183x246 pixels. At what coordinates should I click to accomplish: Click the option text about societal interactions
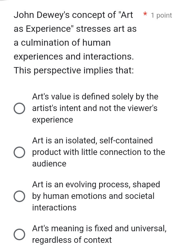pyautogui.click(x=95, y=196)
